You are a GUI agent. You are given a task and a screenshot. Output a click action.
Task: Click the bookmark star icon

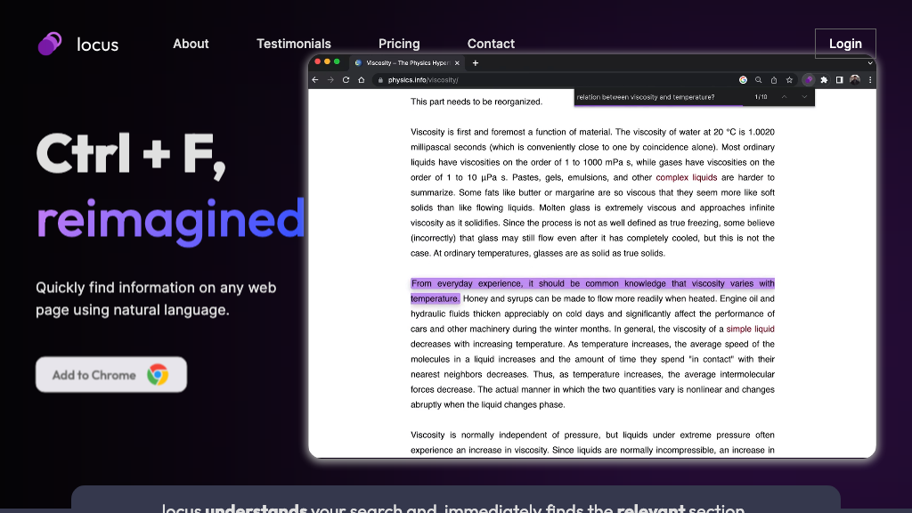[x=788, y=80]
